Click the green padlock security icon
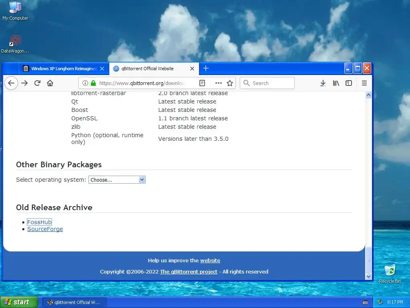 pos(93,83)
